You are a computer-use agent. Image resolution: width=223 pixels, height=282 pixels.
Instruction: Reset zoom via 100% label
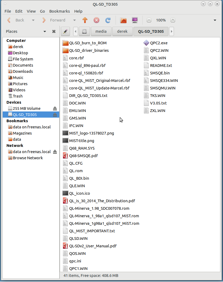click(x=161, y=20)
